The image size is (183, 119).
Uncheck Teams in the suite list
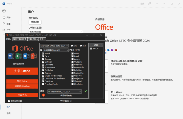[43, 73]
